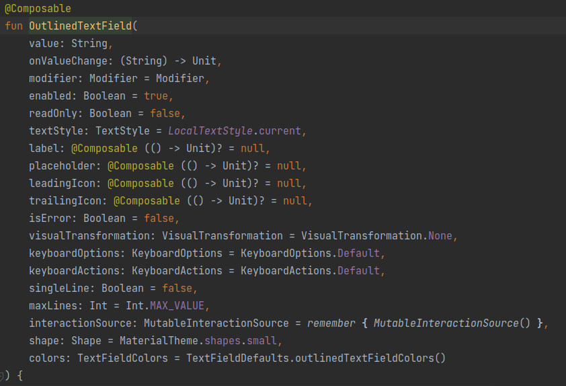Click MaterialTheme in the shape parameter
Viewport: 566px width, 386px height.
coord(159,341)
